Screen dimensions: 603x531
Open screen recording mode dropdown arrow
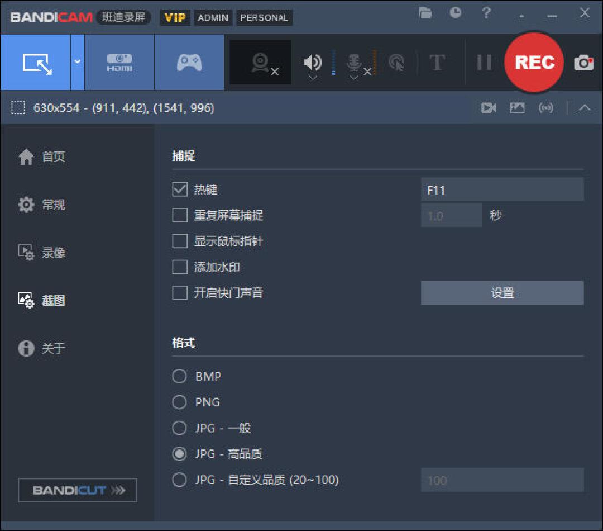[77, 63]
